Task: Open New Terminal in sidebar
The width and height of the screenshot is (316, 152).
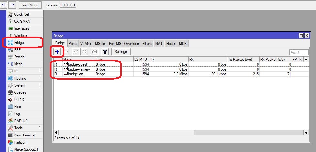Action: [25, 135]
